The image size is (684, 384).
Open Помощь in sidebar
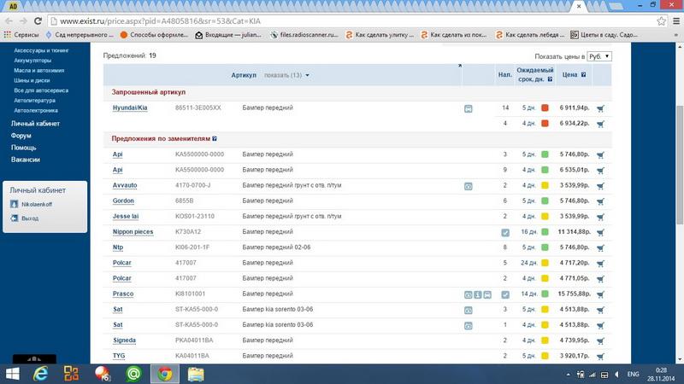[24, 148]
